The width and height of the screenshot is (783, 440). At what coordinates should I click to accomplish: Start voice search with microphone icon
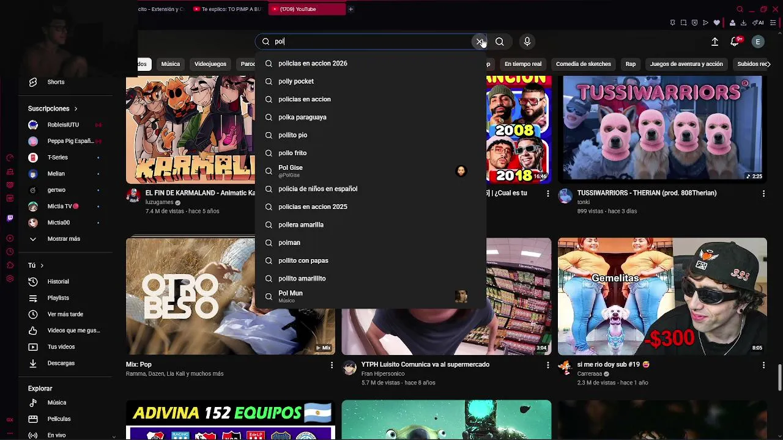[527, 42]
